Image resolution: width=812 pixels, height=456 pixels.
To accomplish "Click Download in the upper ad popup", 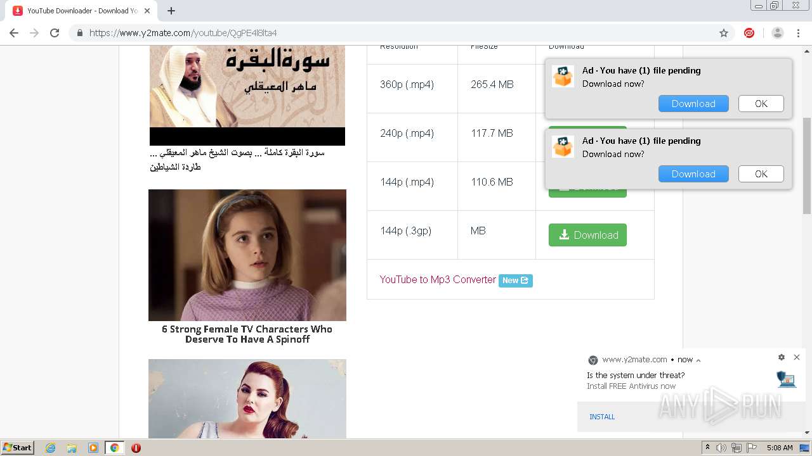I will [x=693, y=104].
